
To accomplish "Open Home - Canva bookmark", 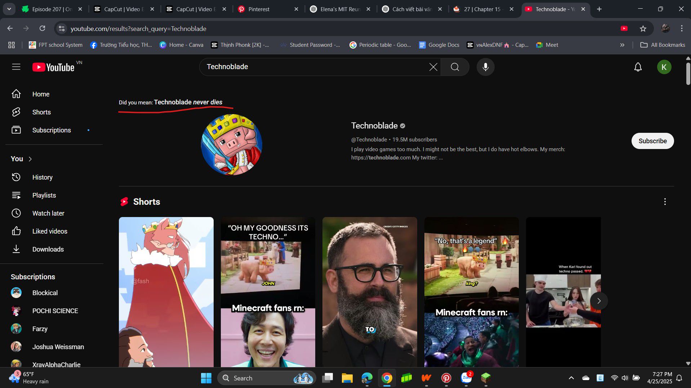I will [x=182, y=45].
